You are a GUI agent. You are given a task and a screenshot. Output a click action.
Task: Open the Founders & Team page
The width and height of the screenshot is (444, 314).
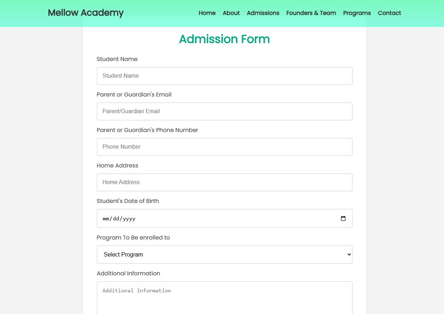point(311,13)
